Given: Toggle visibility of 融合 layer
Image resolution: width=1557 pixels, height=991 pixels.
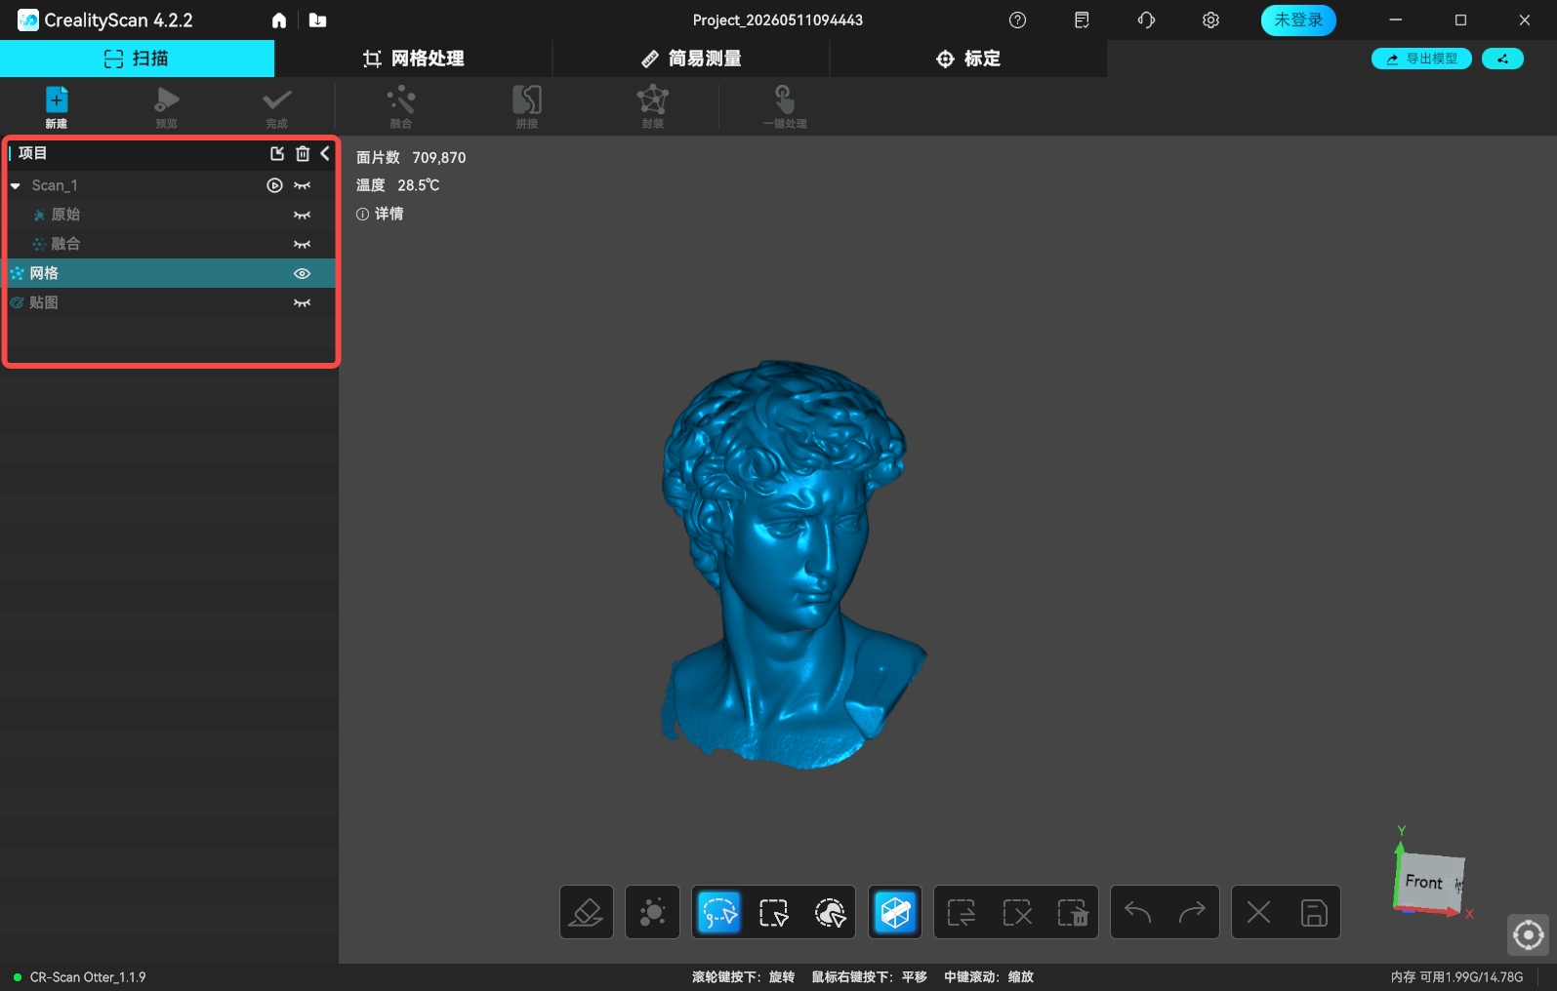Looking at the screenshot, I should click(x=303, y=244).
